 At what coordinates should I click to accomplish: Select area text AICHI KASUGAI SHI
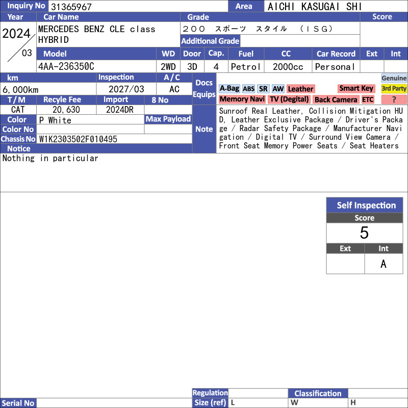click(315, 7)
